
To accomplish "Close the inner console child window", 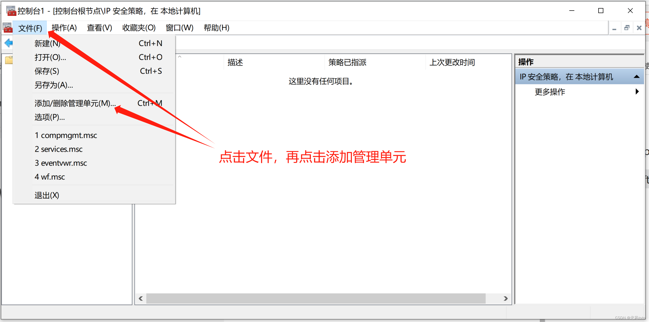I will tap(639, 28).
